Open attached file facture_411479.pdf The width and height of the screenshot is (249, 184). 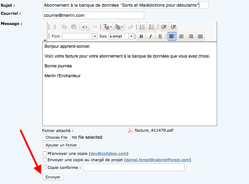[x=154, y=130]
